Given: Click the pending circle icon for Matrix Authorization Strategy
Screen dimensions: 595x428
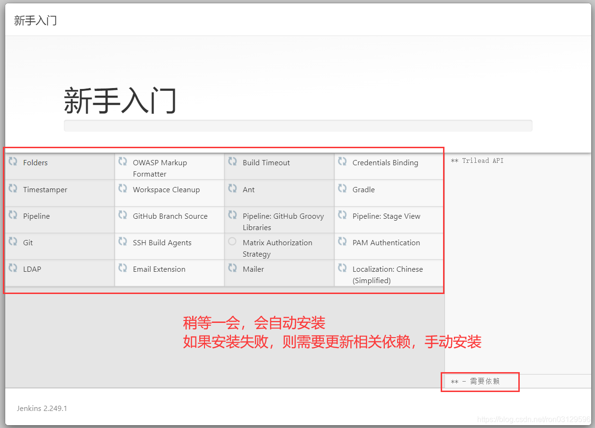Looking at the screenshot, I should (x=232, y=241).
